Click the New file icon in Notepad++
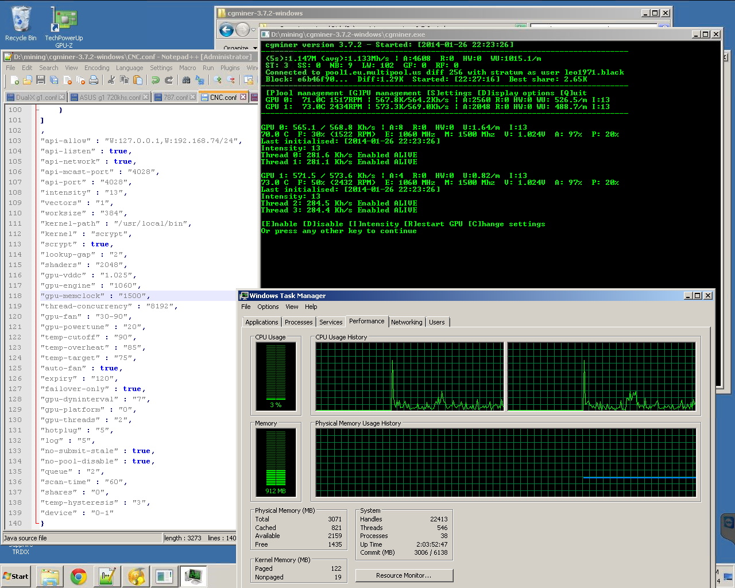 (x=15, y=80)
